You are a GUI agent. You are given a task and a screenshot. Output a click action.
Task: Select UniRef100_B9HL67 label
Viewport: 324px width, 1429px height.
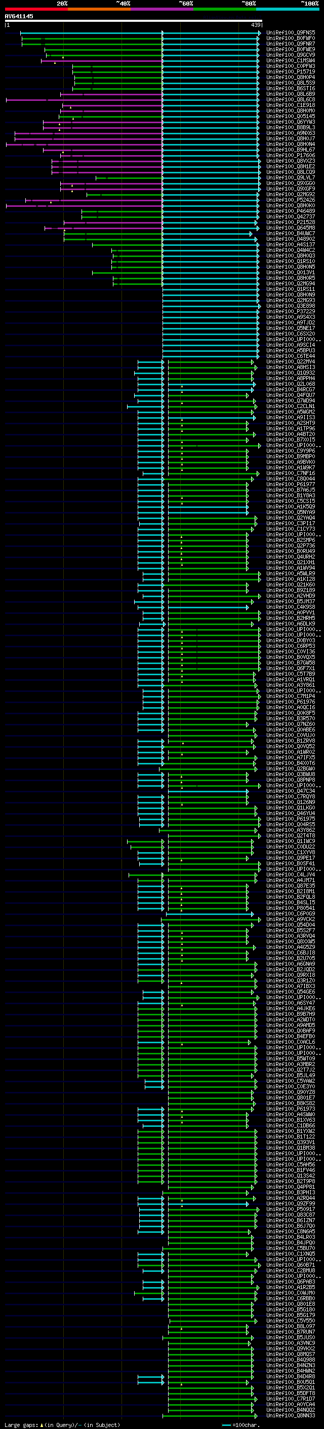click(x=290, y=150)
